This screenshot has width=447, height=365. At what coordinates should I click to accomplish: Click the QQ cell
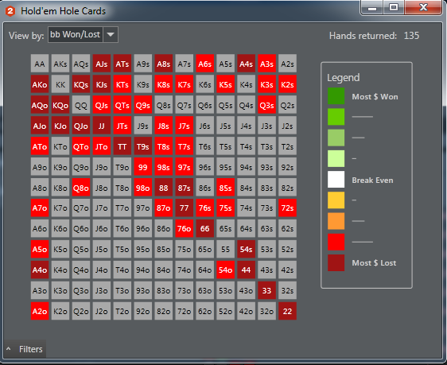point(81,106)
